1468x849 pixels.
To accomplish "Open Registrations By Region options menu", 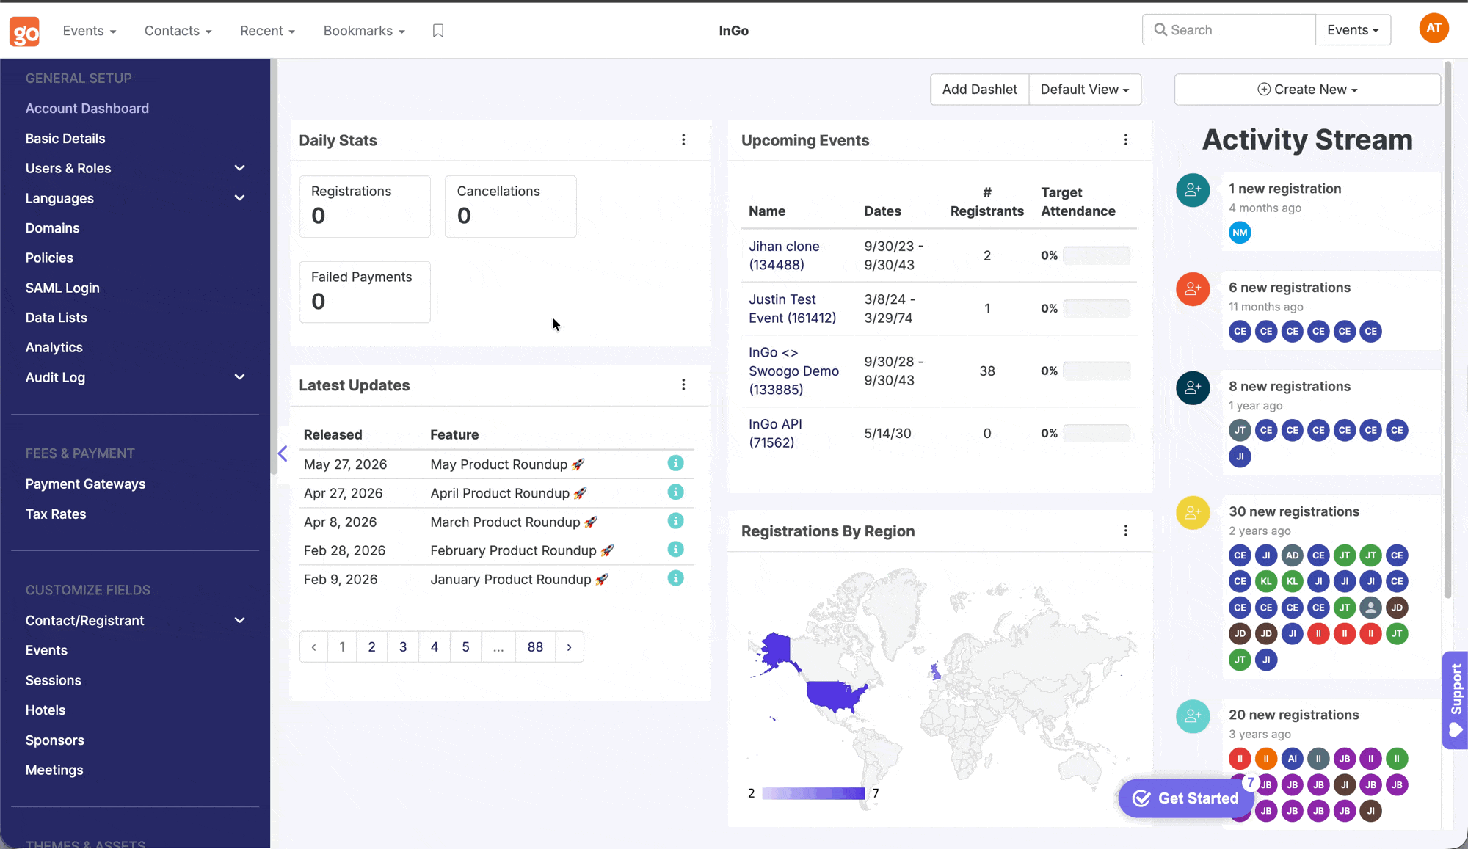I will (1126, 531).
